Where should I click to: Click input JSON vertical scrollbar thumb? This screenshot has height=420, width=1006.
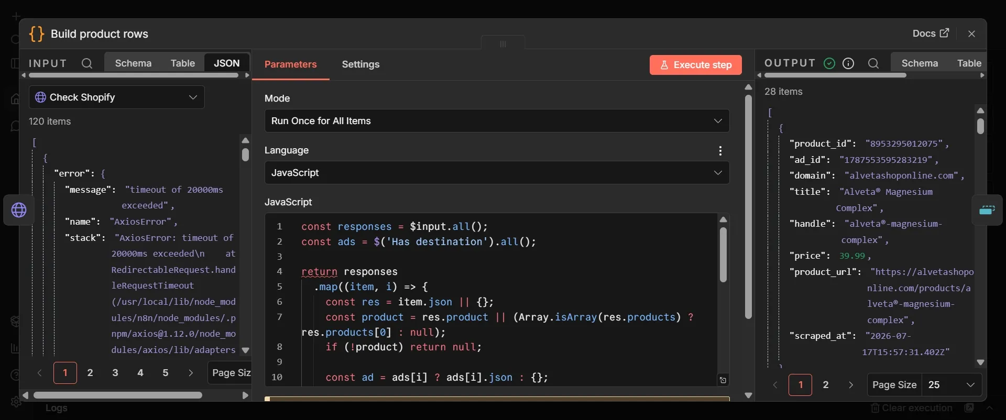tap(245, 155)
